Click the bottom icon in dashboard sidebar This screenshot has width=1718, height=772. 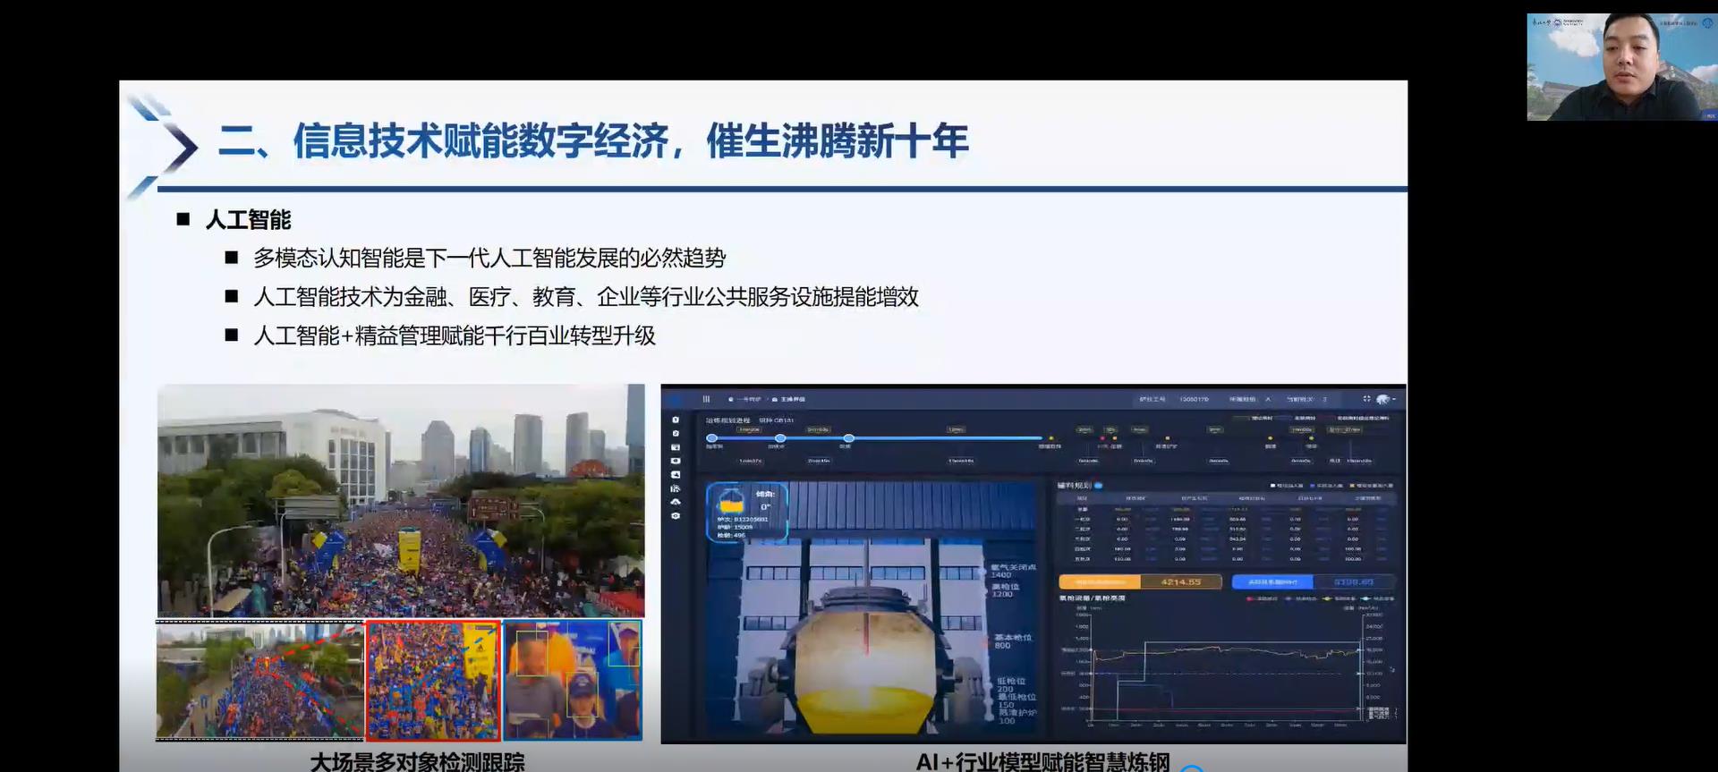pos(676,516)
